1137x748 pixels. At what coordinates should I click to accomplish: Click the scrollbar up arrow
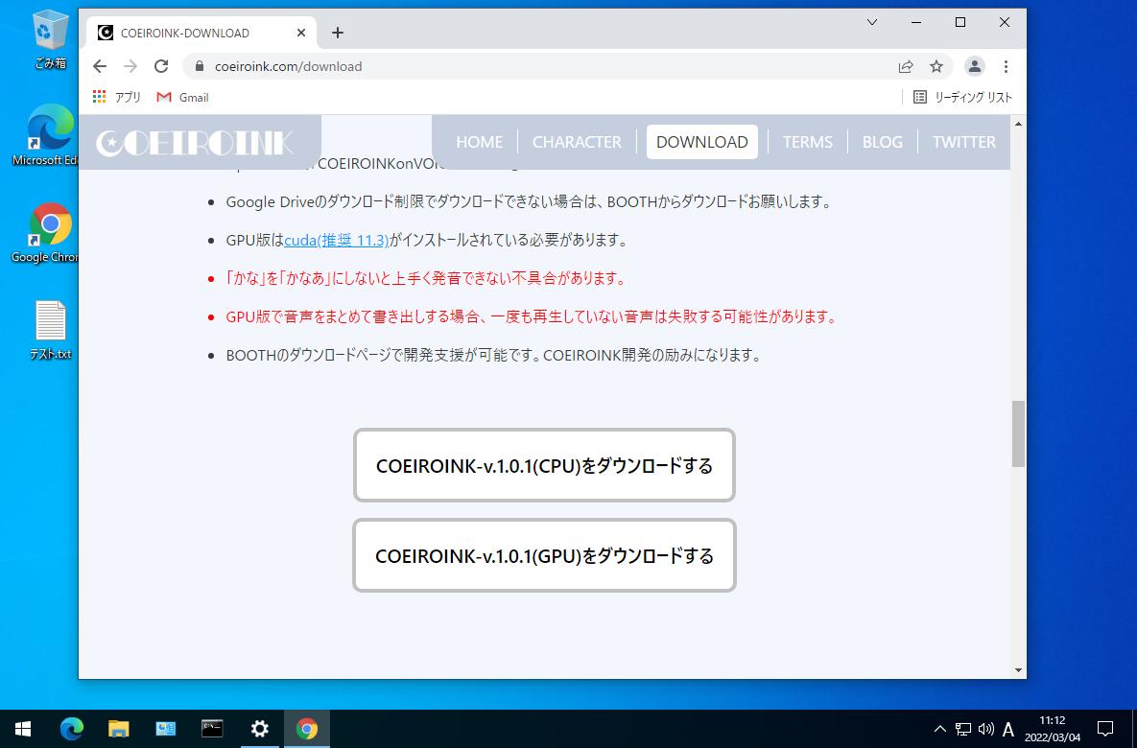click(1018, 124)
